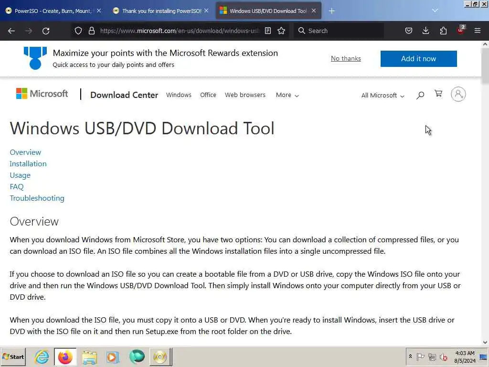Screen dimensions: 489x367
Task: Click the forward navigation arrow
Action: (x=28, y=31)
